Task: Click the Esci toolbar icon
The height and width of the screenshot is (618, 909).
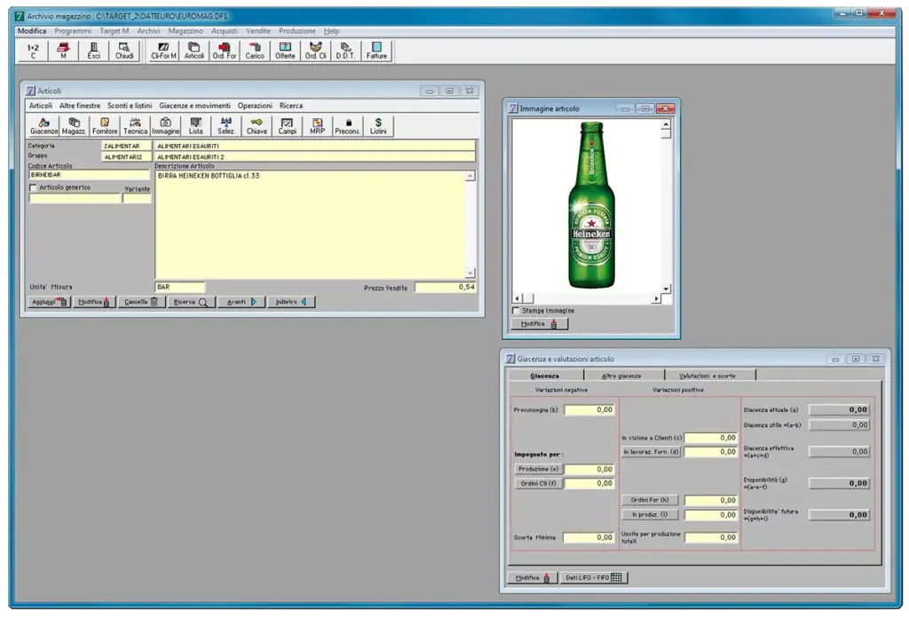Action: [x=93, y=51]
